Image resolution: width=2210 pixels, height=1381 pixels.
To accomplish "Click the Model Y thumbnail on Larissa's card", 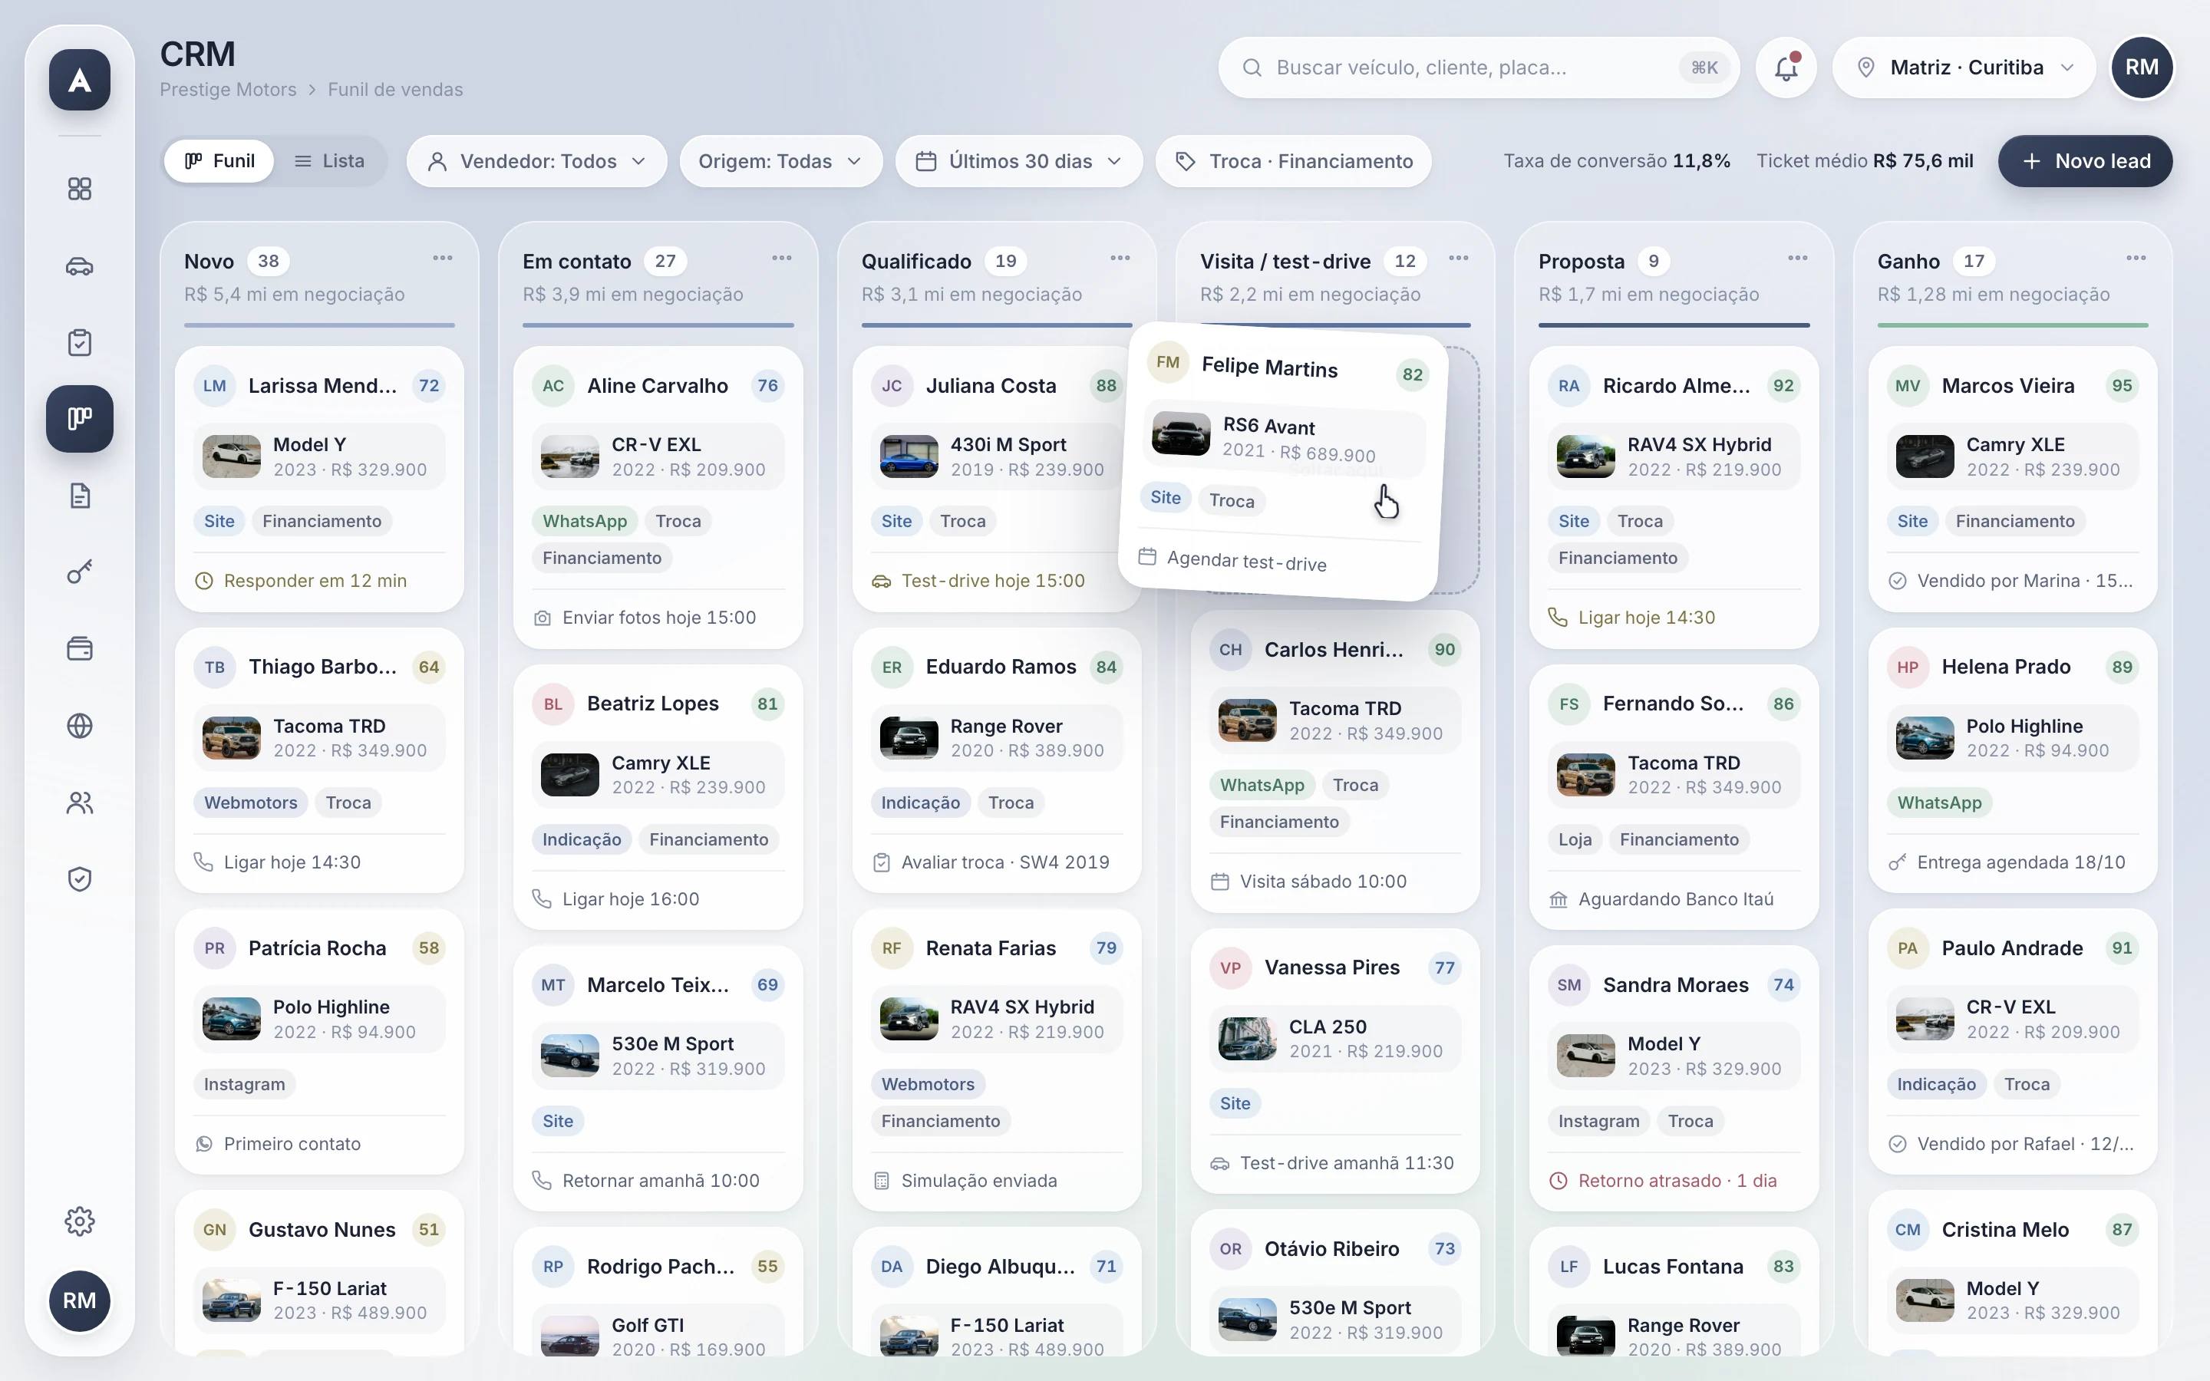I will tap(232, 456).
